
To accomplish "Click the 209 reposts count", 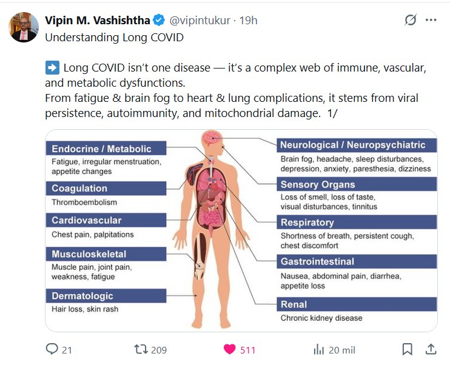I will coord(159,350).
